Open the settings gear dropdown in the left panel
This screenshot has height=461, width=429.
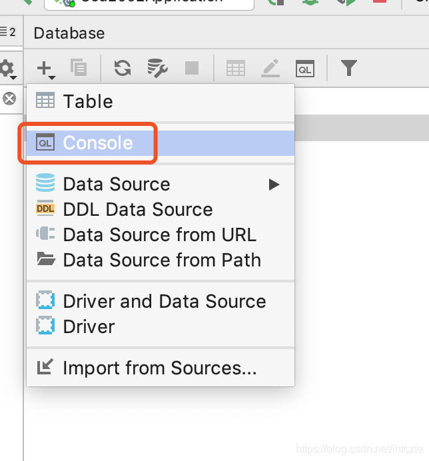[x=8, y=68]
